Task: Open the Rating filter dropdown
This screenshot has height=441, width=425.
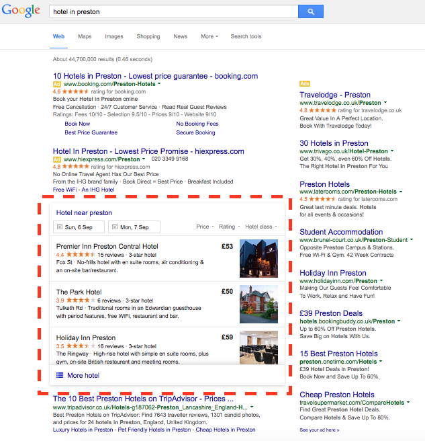Action: pos(229,227)
